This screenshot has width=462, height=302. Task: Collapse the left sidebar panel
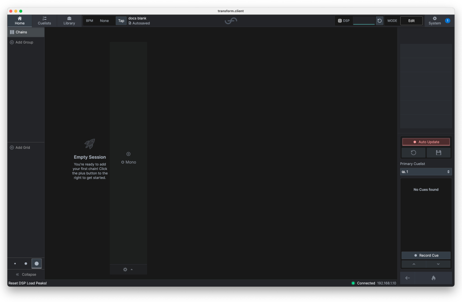tap(26, 275)
